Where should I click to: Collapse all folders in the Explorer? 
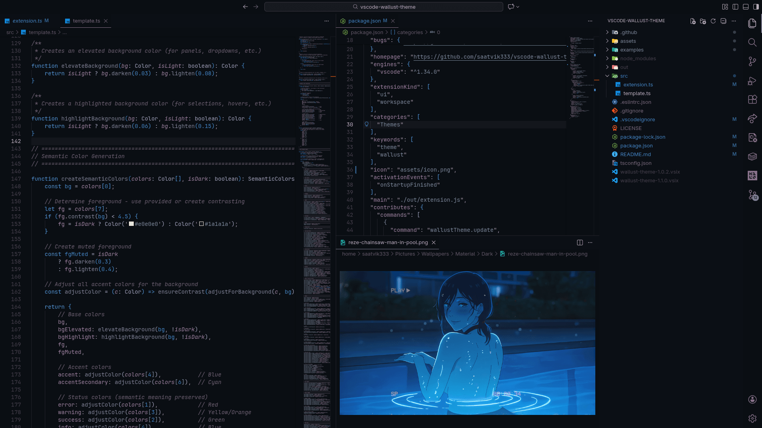[724, 21]
